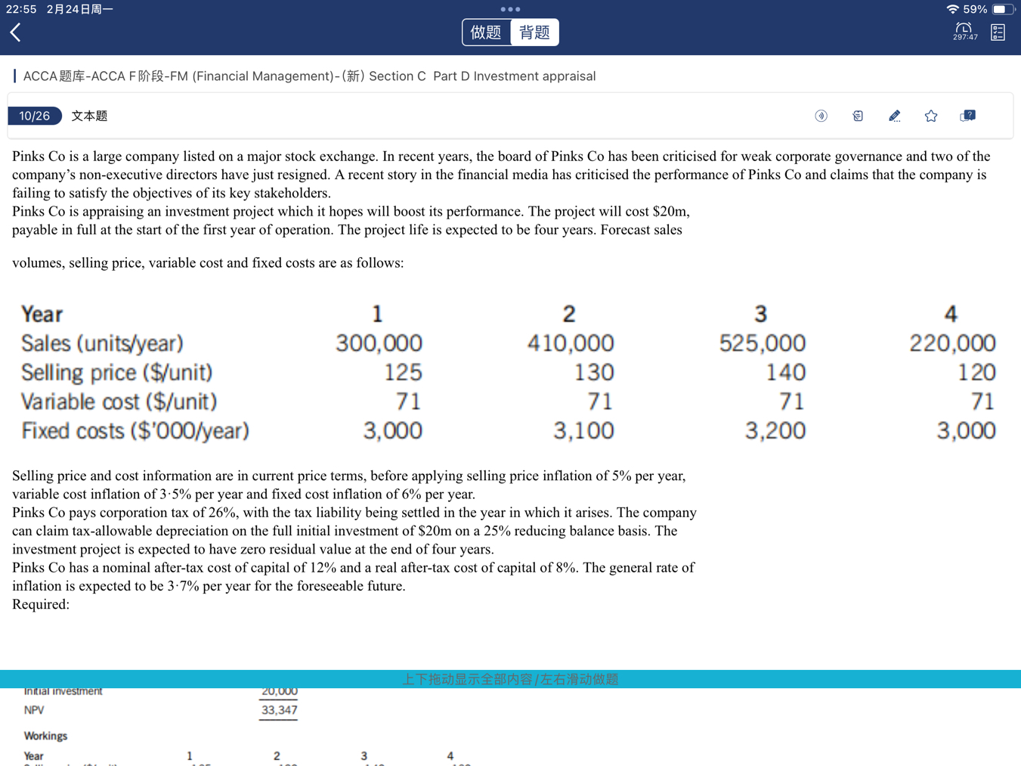Tap the Required: label
This screenshot has height=766, width=1021.
point(41,604)
